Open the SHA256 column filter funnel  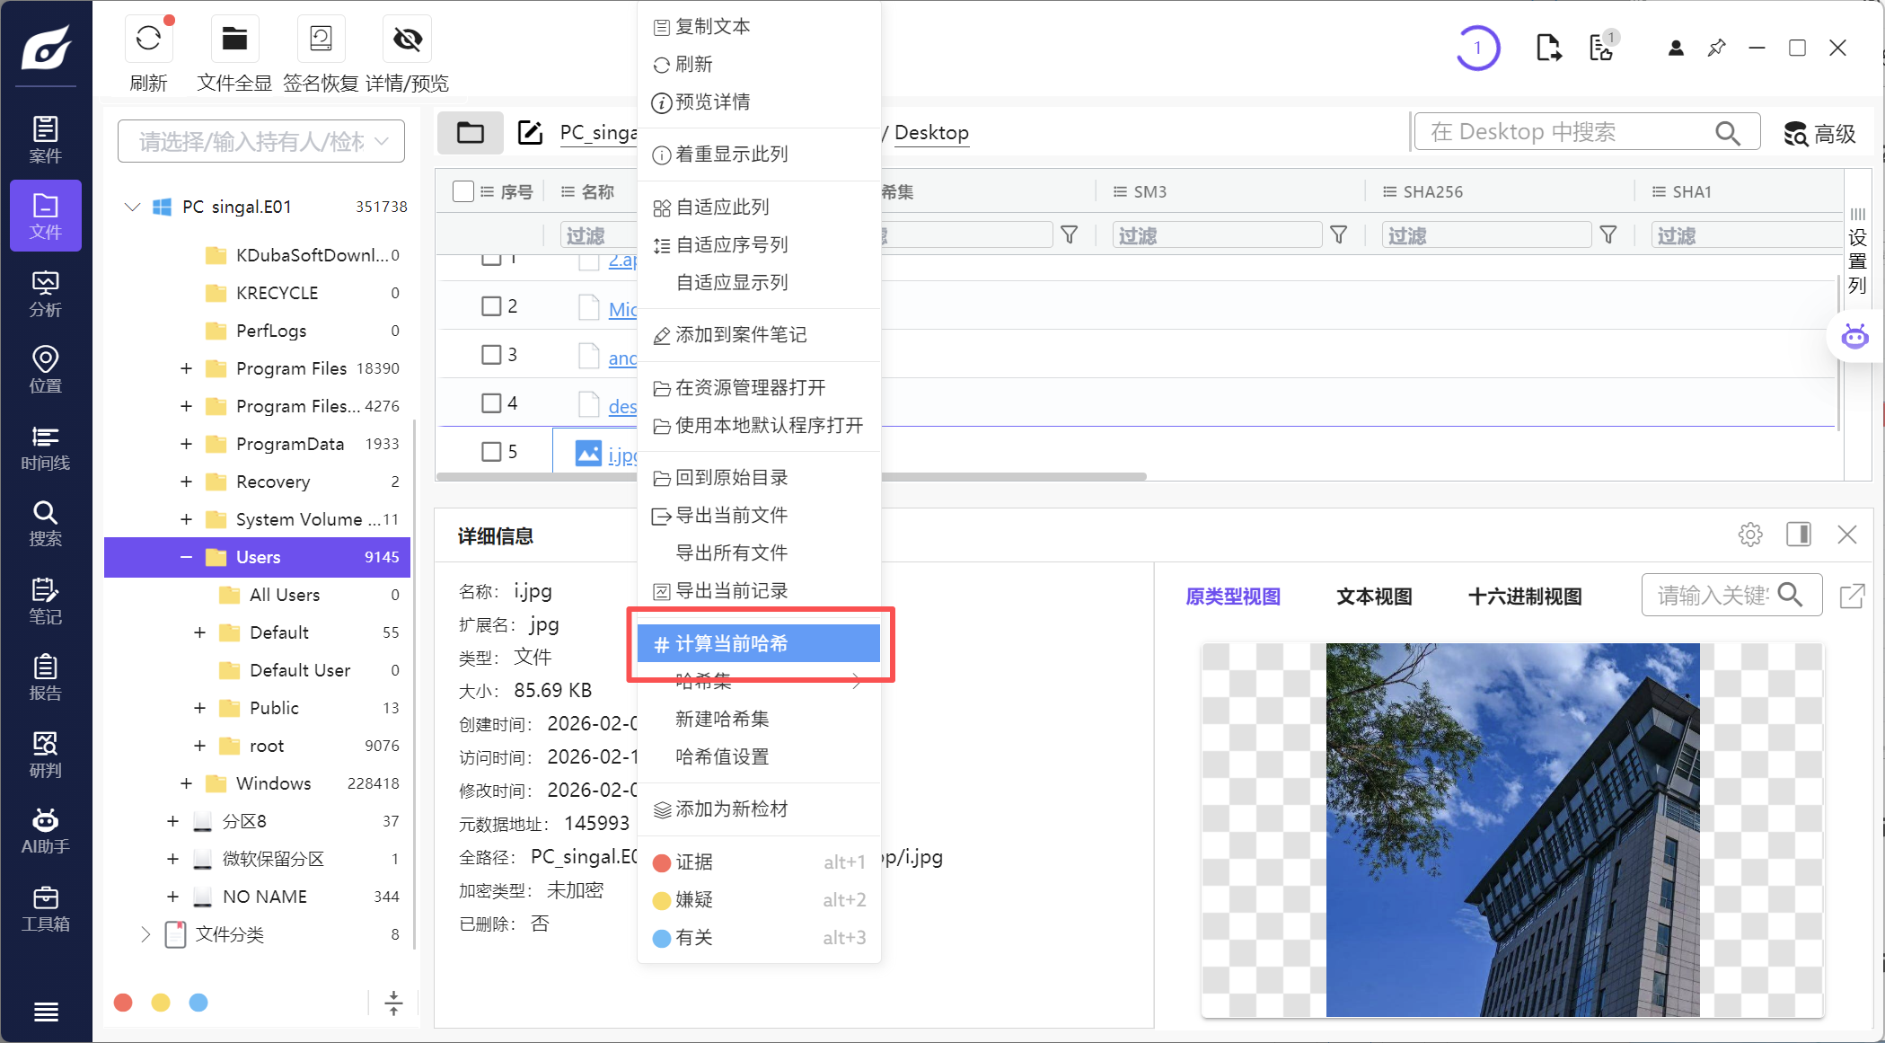click(x=1608, y=235)
